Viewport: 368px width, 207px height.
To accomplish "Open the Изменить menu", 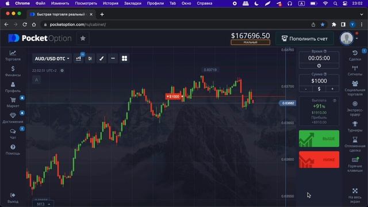I will 60,3.
